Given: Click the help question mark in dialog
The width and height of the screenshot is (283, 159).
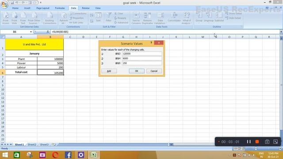Looking at the screenshot, I should (151, 43).
